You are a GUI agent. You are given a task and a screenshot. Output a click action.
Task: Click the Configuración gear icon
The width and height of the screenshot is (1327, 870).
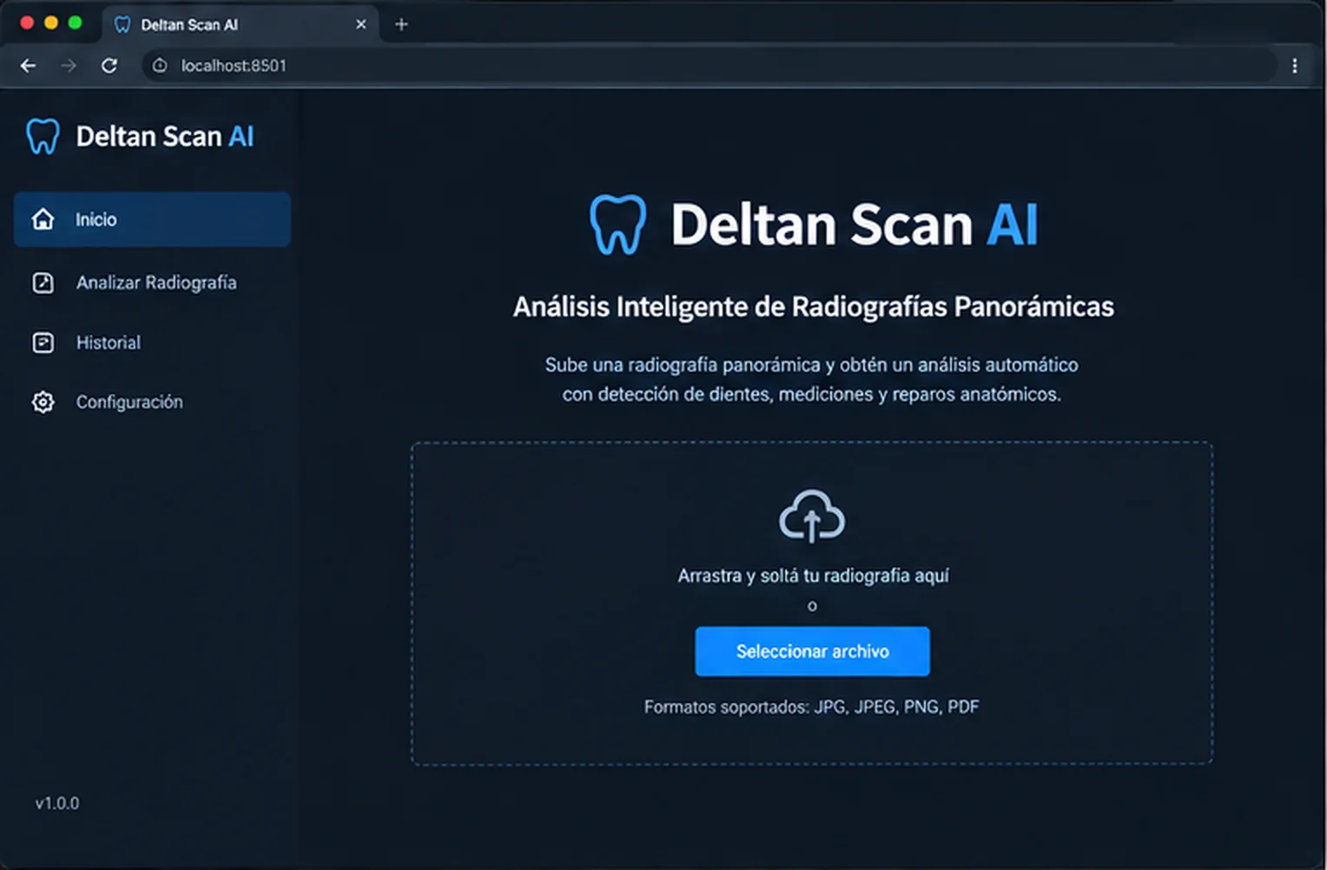tap(43, 402)
